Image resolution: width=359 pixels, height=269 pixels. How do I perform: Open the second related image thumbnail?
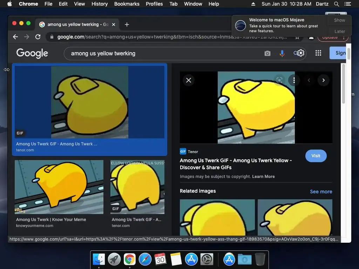[x=295, y=217]
